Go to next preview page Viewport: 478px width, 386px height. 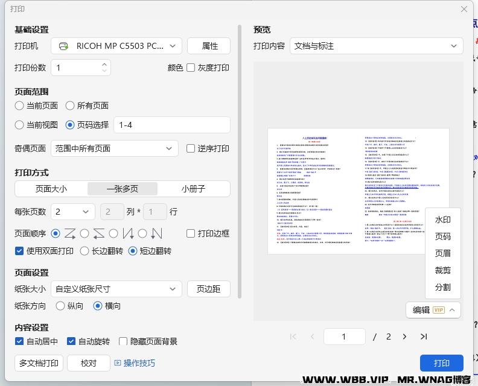point(404,337)
